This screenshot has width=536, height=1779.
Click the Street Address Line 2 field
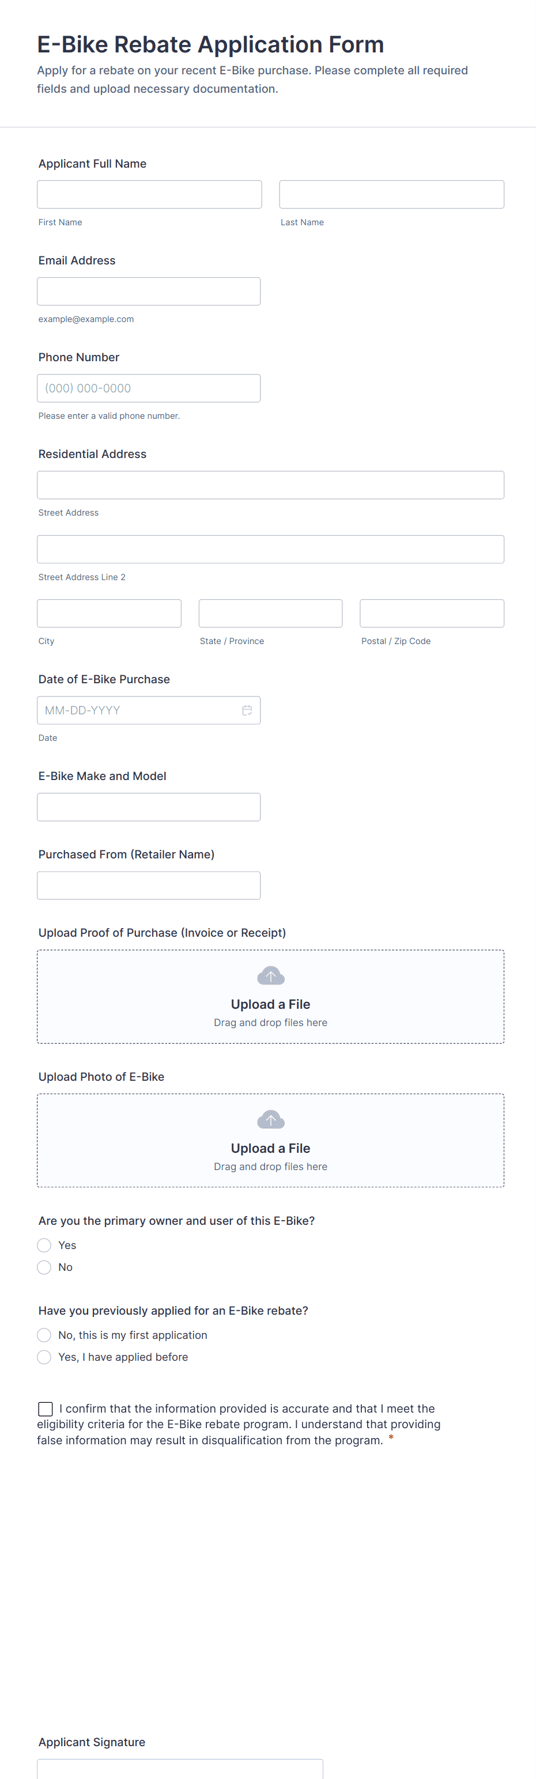(270, 549)
